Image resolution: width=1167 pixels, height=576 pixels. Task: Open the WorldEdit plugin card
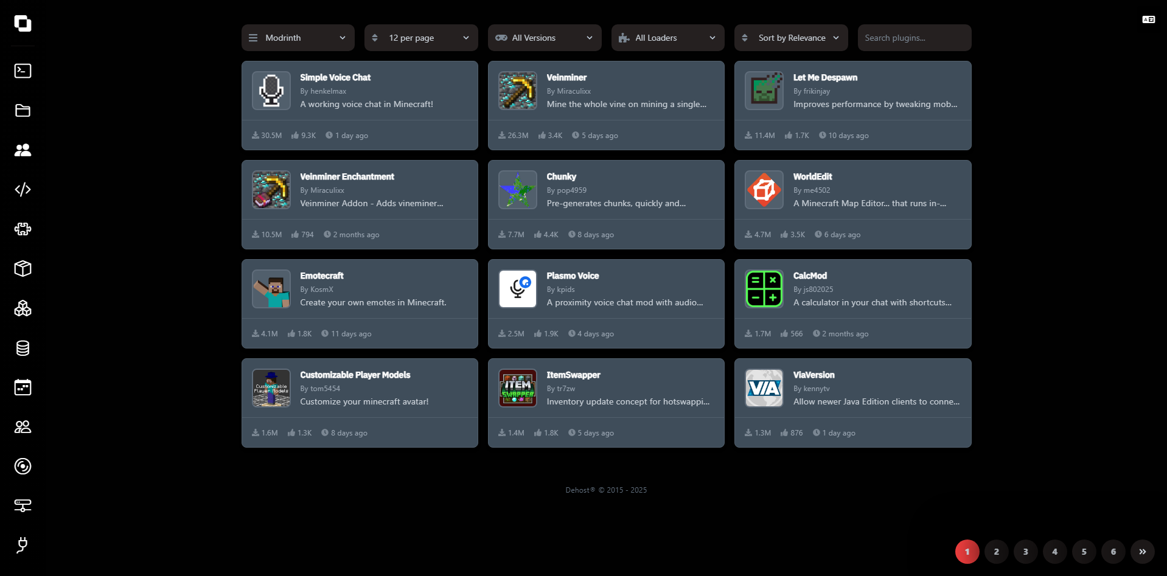(852, 204)
